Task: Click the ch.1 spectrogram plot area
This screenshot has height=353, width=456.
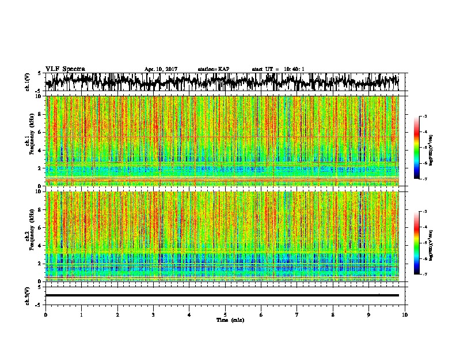Action: (222, 141)
